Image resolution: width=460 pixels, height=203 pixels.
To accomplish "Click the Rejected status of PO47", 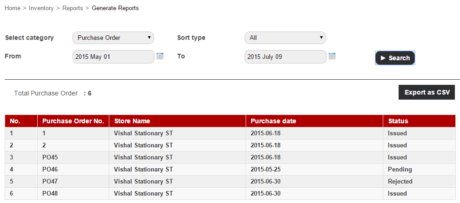I will 400,181.
